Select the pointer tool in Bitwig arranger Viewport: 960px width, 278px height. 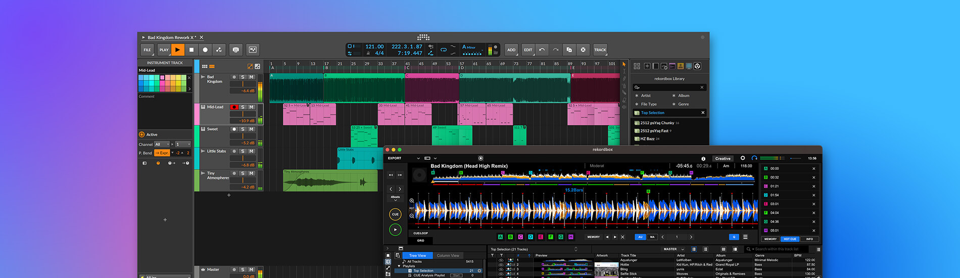[x=624, y=64]
